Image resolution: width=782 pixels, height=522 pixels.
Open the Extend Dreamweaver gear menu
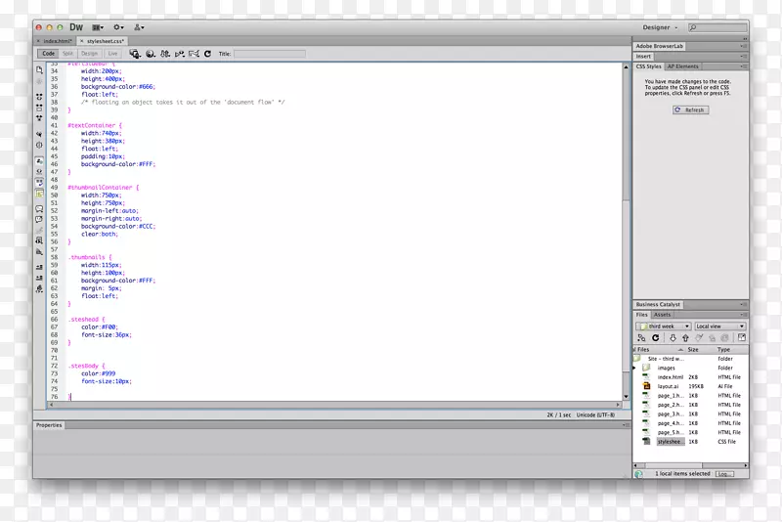click(118, 27)
